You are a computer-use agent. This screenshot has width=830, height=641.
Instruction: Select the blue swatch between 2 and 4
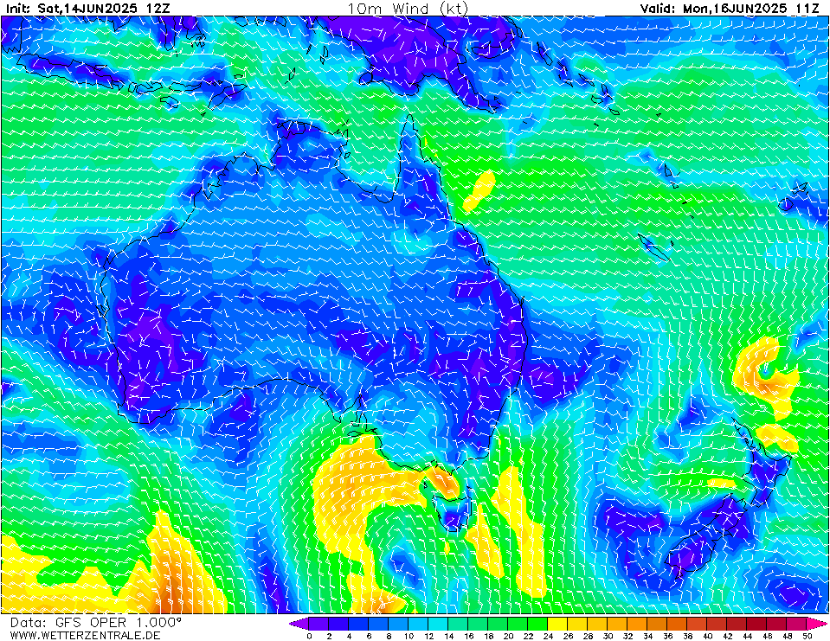(338, 624)
